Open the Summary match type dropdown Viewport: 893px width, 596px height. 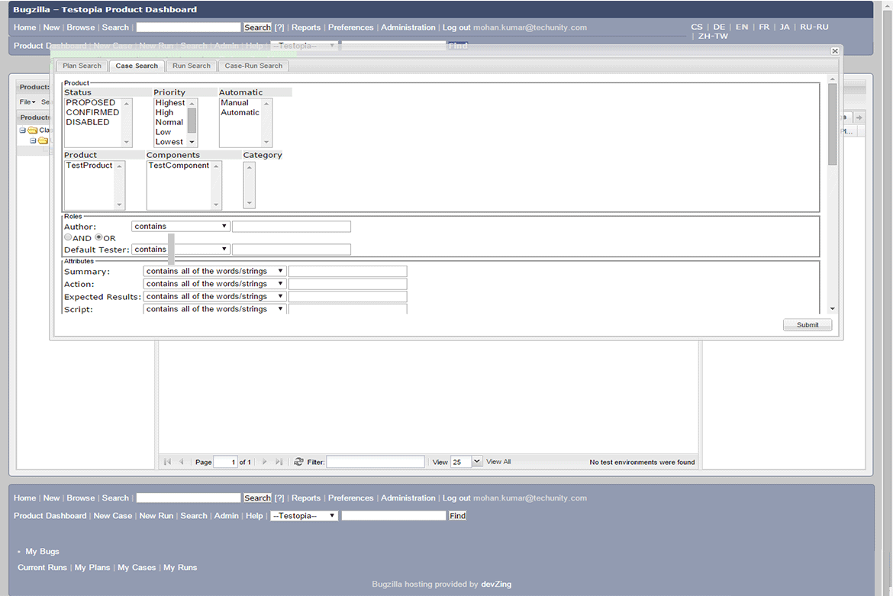[214, 271]
